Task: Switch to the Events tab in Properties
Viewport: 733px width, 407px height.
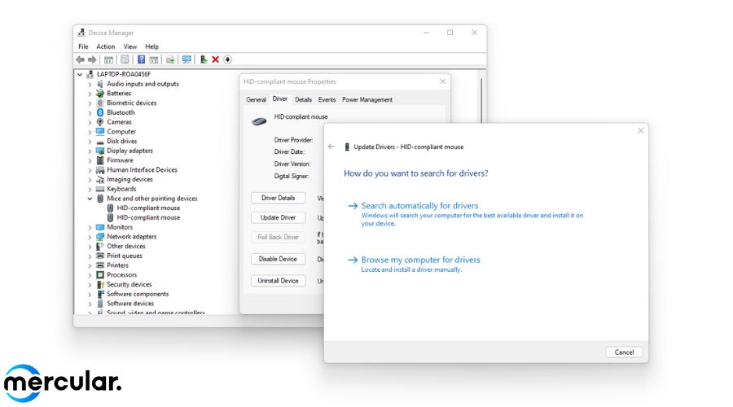Action: click(327, 99)
